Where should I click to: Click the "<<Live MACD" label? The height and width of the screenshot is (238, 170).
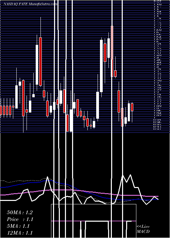point(143,229)
